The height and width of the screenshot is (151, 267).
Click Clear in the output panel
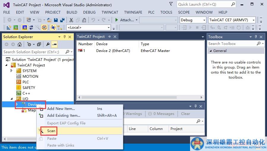click(186, 114)
